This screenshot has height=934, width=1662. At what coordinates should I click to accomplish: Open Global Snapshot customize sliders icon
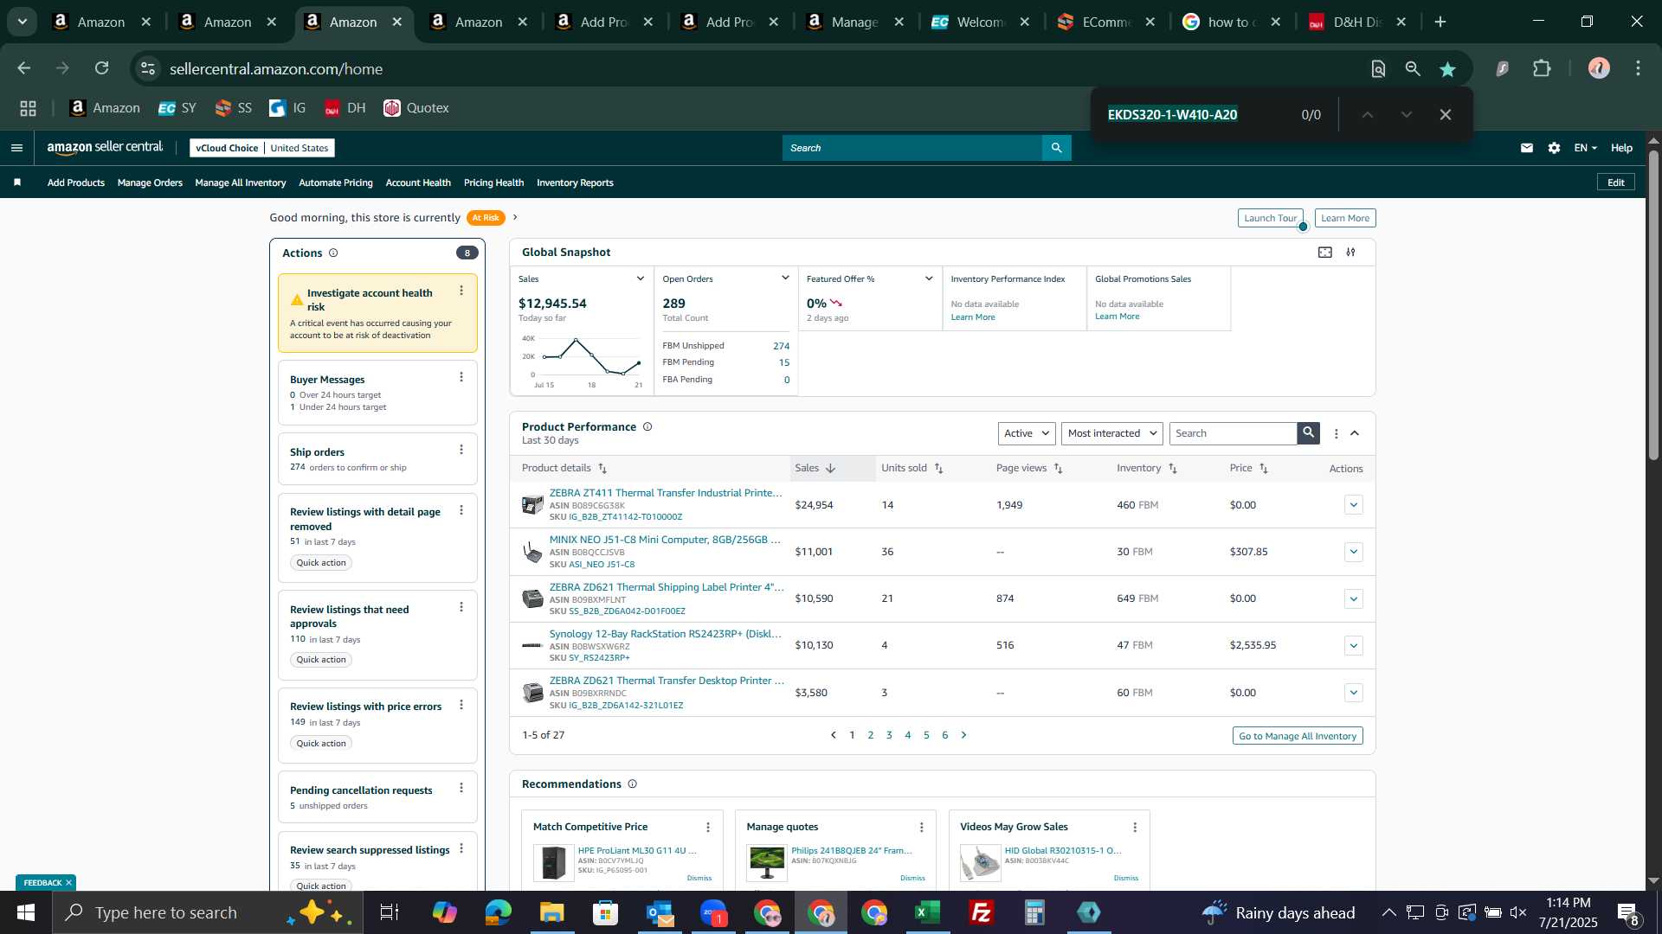pos(1351,253)
